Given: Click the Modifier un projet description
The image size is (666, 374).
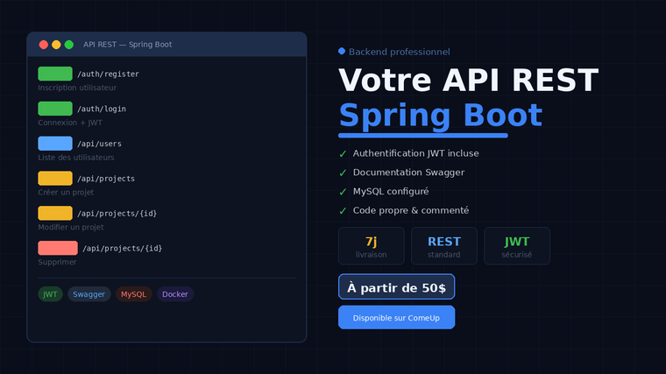Looking at the screenshot, I should [x=70, y=227].
